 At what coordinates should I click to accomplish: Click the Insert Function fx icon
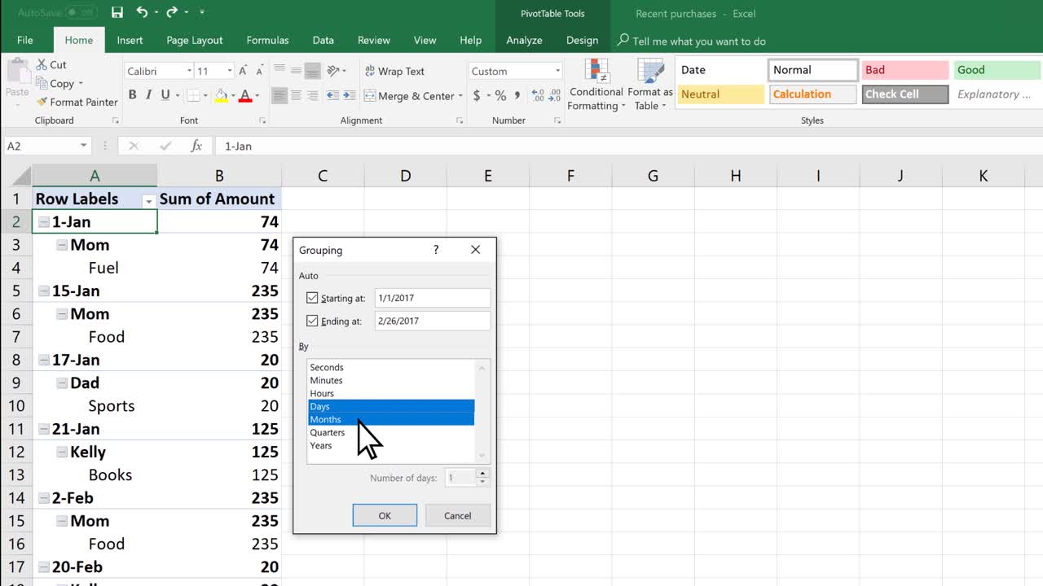click(196, 146)
